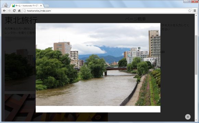Open the home page via house icon
This screenshot has height=123, width=199.
coord(19,11)
